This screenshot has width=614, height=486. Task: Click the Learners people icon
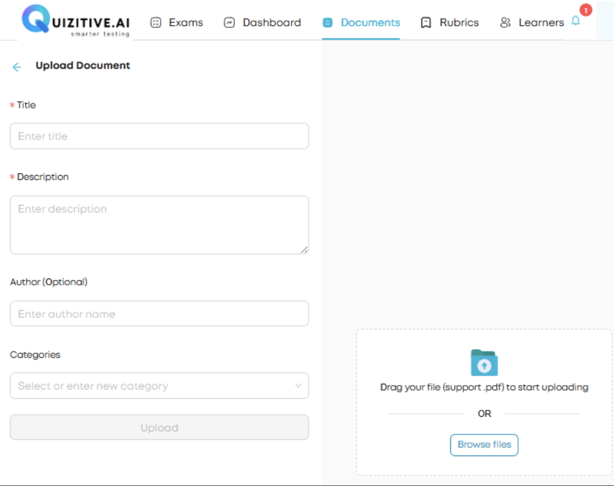(x=504, y=22)
